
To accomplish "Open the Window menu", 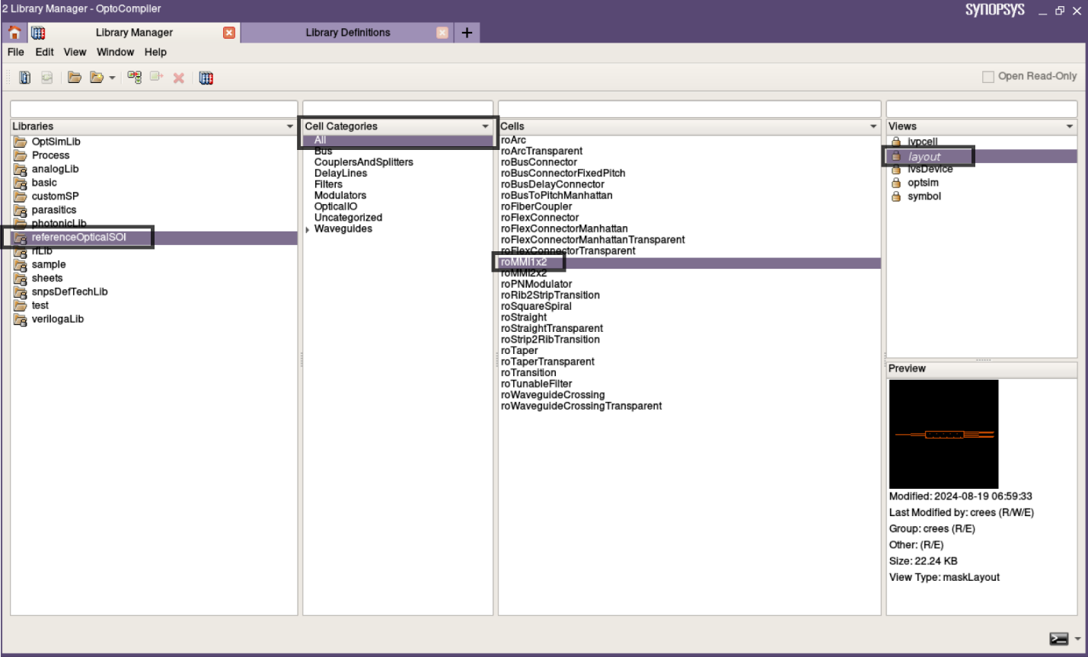I will (x=115, y=52).
